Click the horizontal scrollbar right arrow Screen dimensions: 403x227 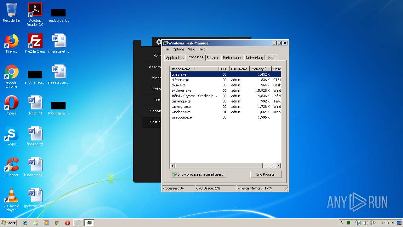coord(278,166)
